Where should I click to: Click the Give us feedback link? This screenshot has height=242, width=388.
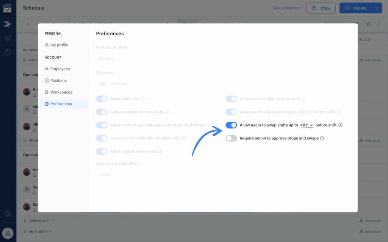[287, 8]
